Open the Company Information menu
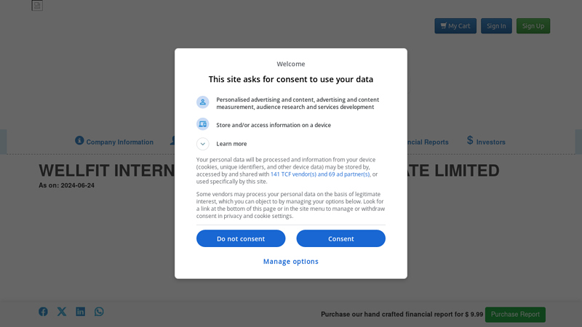The height and width of the screenshot is (327, 582). [x=119, y=142]
